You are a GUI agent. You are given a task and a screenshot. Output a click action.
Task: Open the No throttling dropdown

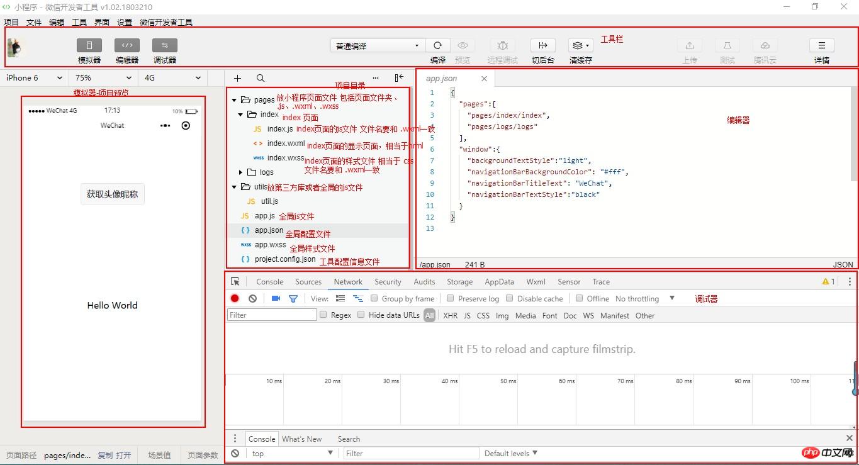click(645, 299)
